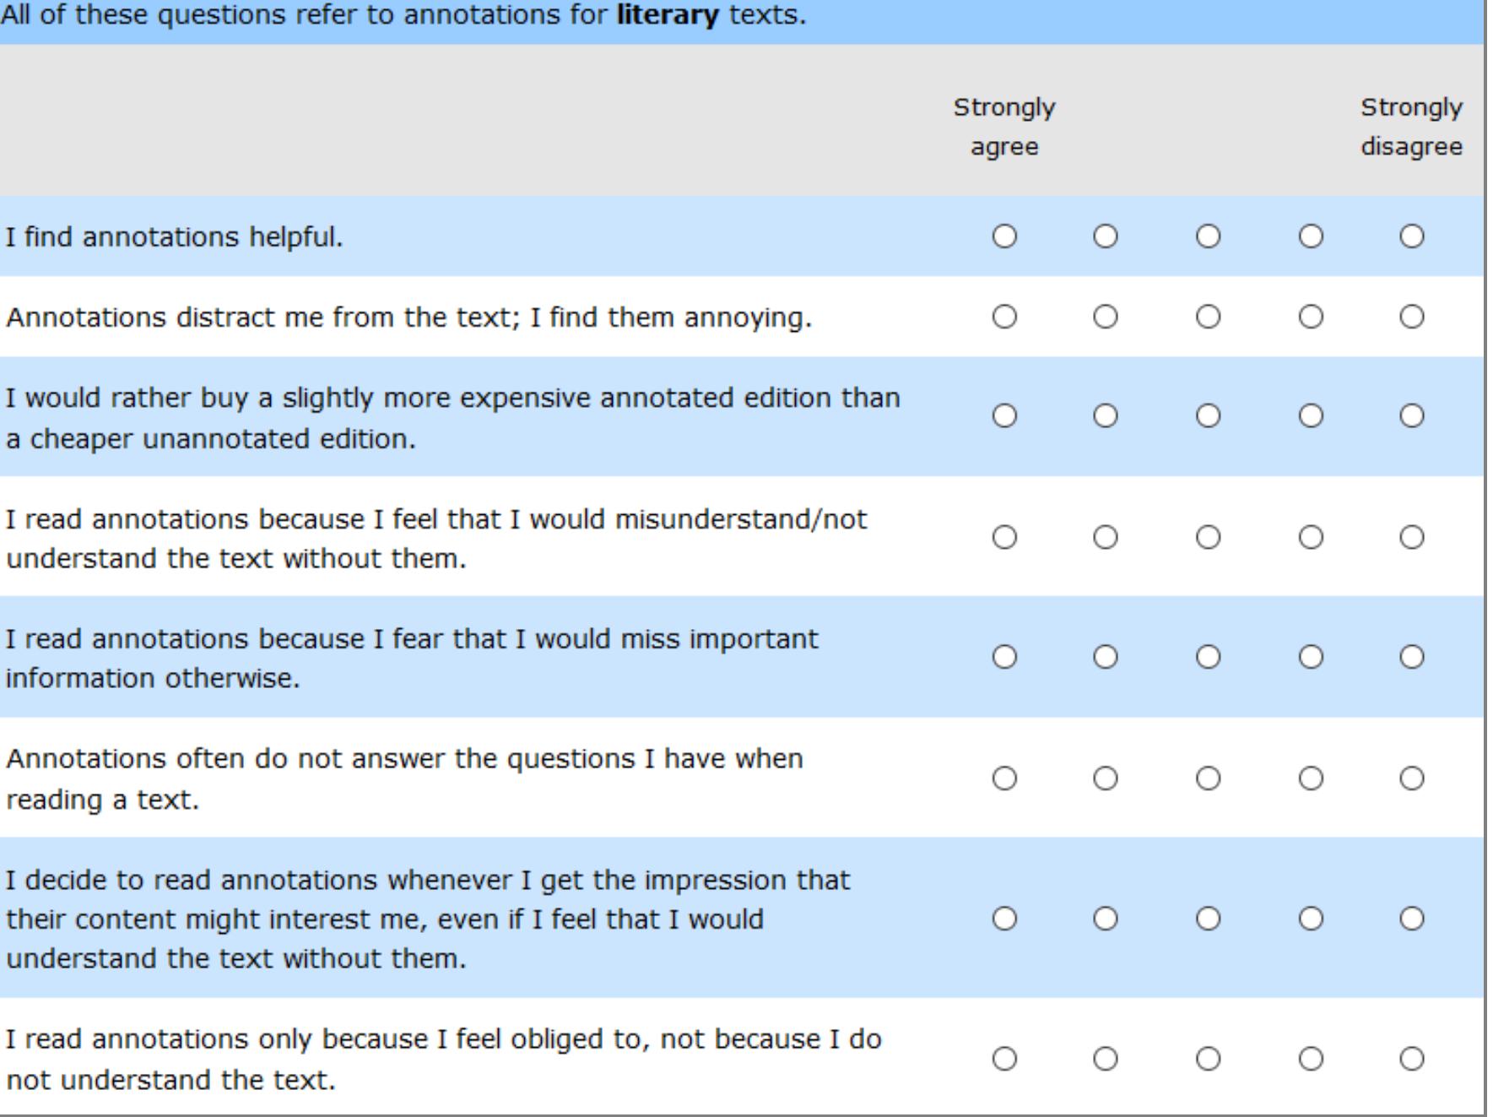Screen dimensions: 1493x1117
Task: Select Strongly agree for "feel obliged to" statement
Action: point(1004,1058)
